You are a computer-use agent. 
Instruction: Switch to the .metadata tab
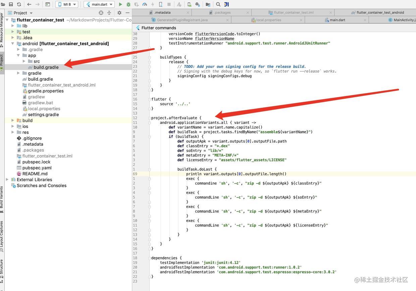(x=162, y=12)
